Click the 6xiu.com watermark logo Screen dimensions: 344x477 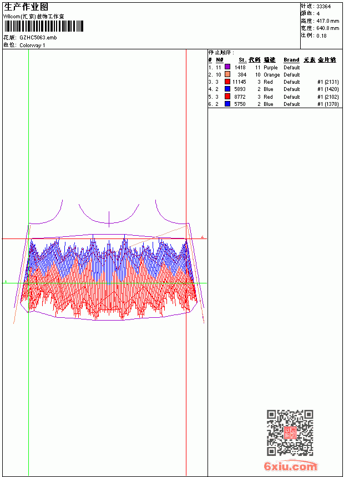click(291, 466)
